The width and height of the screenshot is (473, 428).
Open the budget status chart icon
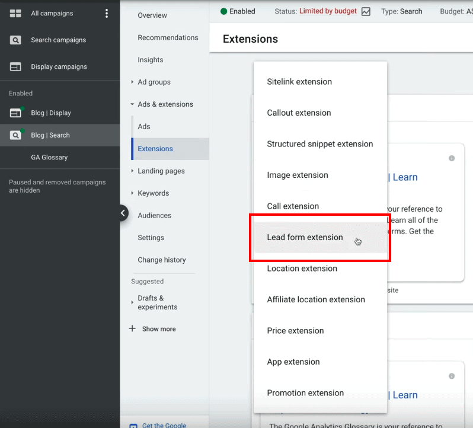pos(366,11)
